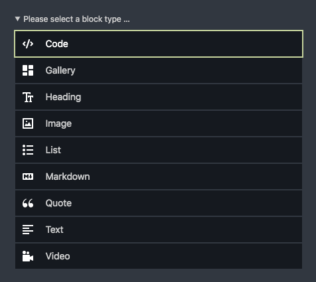Choose the List block option

tap(159, 150)
